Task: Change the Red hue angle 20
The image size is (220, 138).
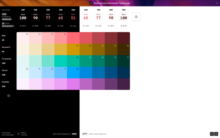Action: [3, 40]
